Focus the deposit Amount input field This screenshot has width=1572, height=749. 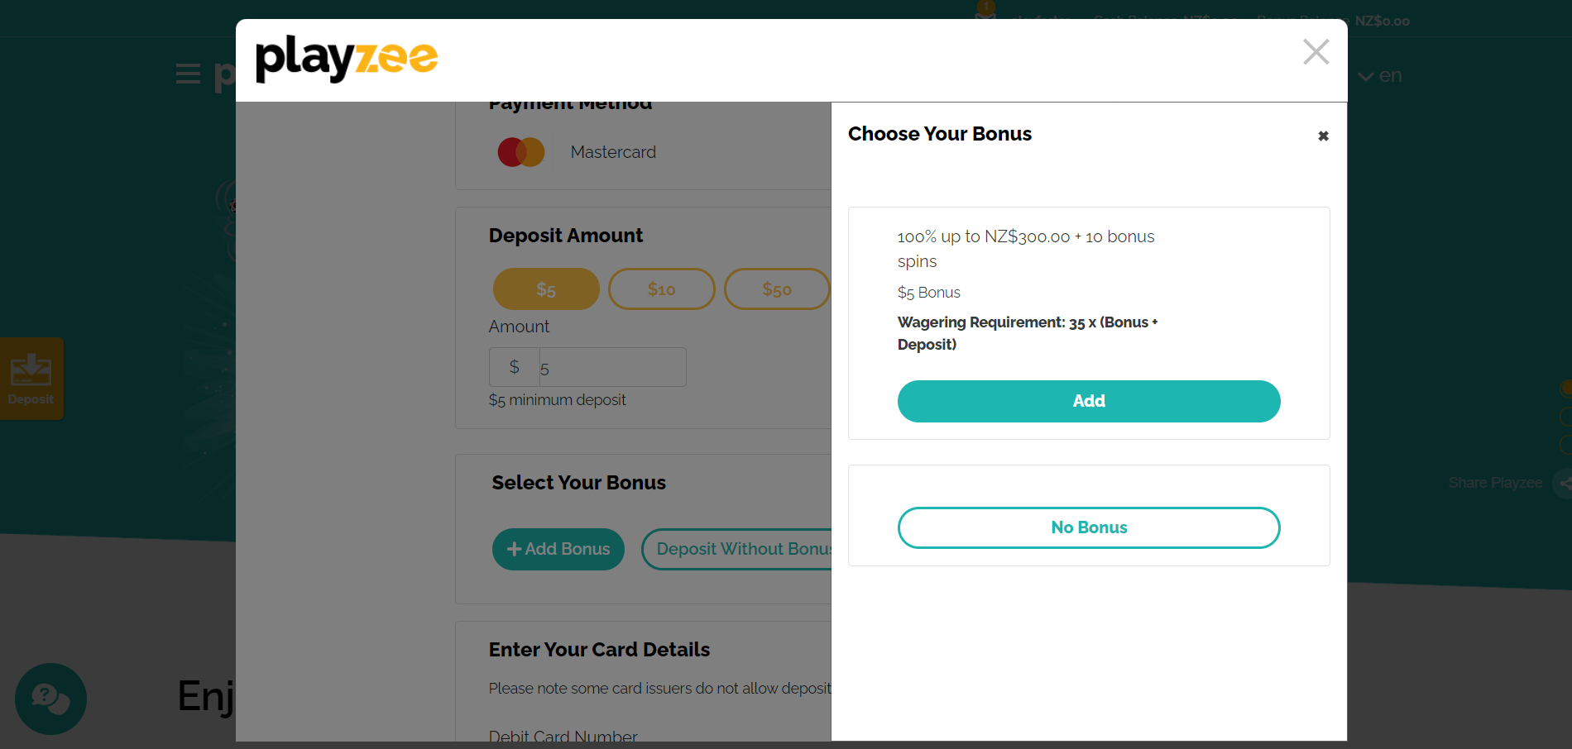(x=612, y=367)
